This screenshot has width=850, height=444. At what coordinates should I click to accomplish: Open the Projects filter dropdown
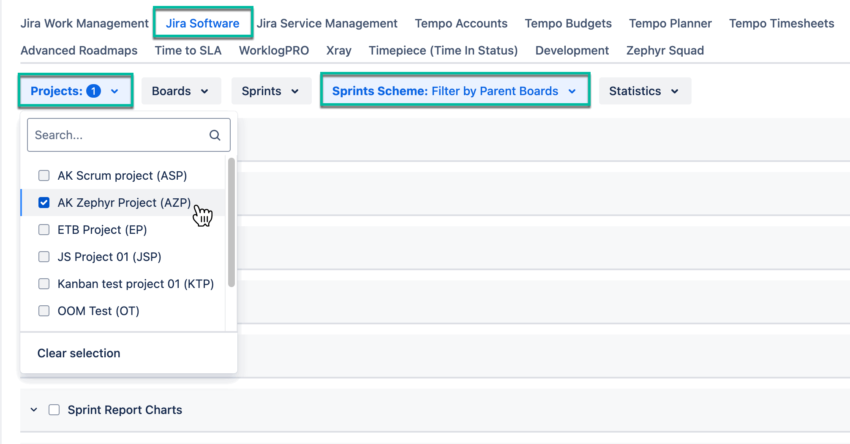pyautogui.click(x=74, y=90)
